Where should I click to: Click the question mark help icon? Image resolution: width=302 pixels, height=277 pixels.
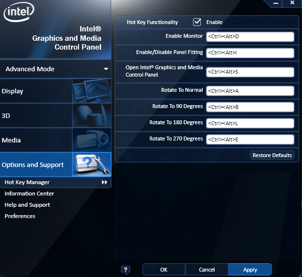point(126,270)
